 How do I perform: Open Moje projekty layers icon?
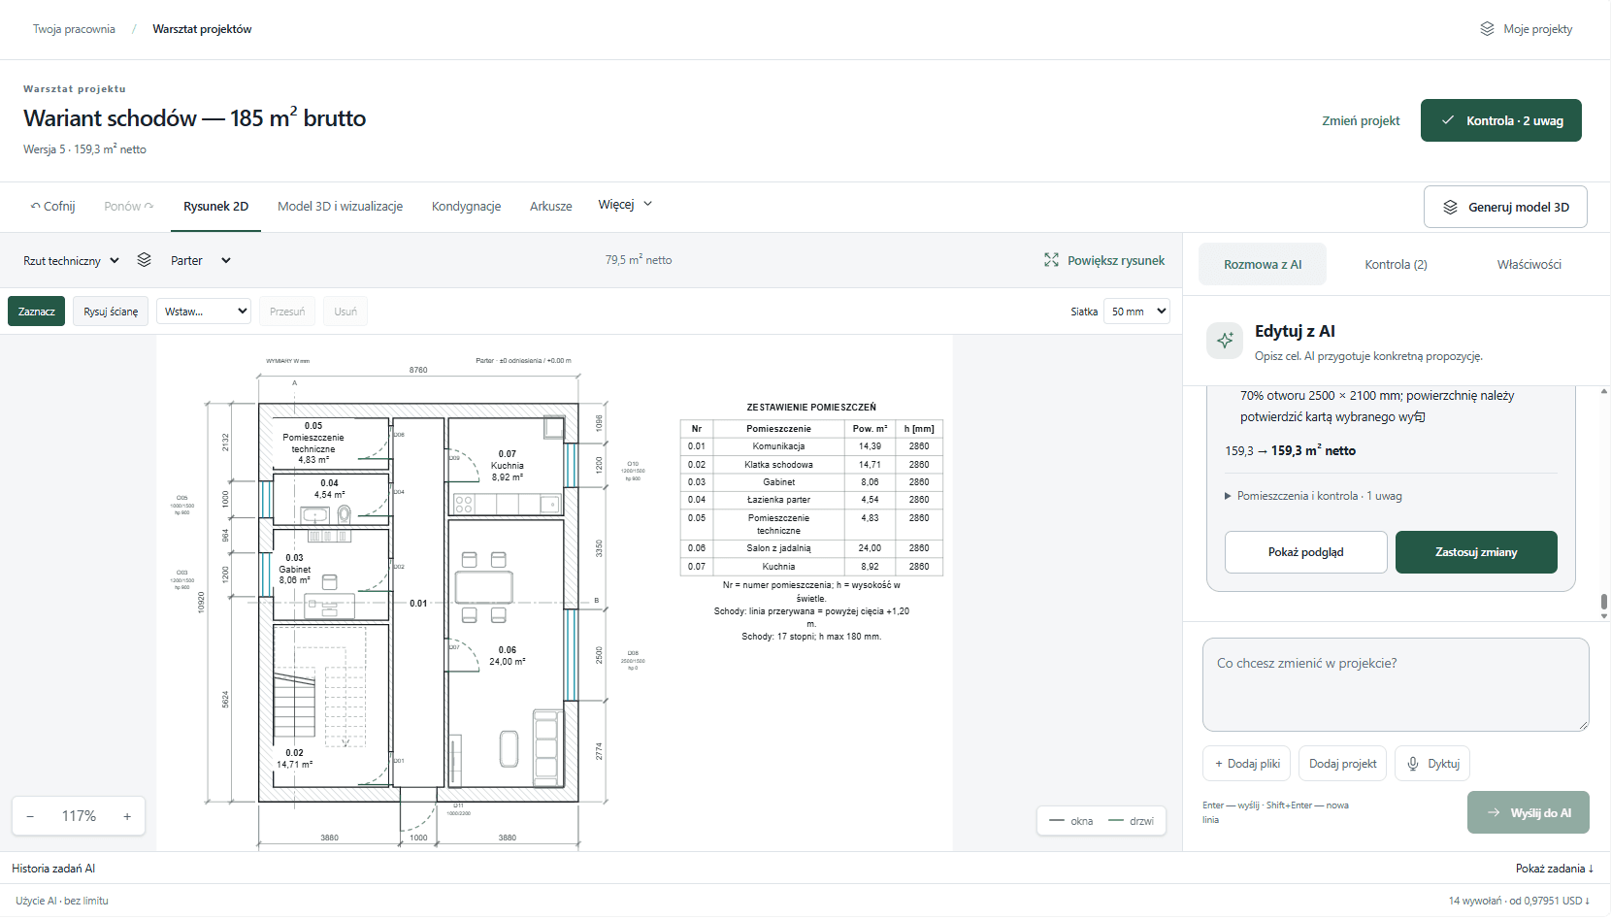(1487, 29)
